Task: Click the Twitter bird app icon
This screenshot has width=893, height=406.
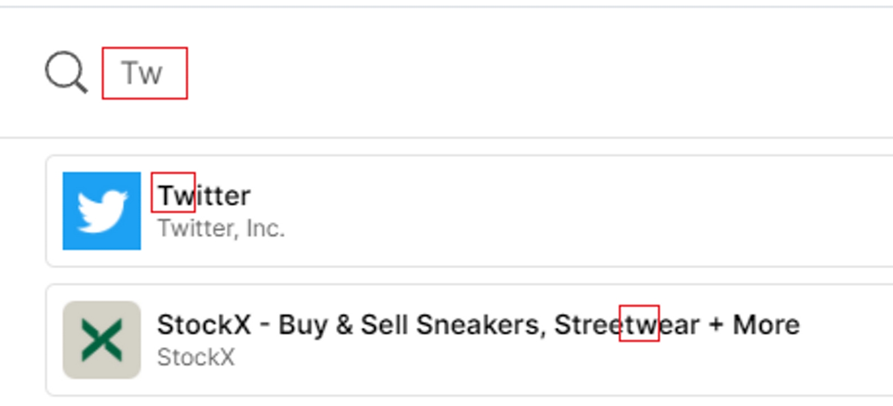Action: [102, 211]
